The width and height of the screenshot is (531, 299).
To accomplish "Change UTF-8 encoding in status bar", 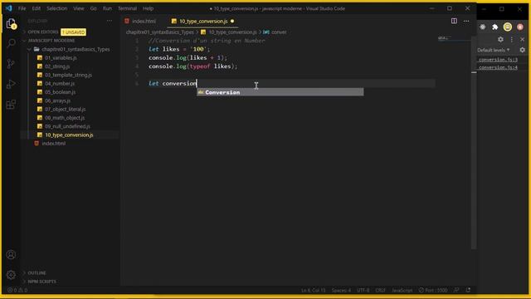I will click(x=363, y=290).
